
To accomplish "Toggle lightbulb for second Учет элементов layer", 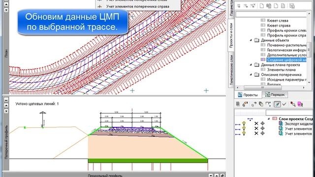I will coord(244,133).
